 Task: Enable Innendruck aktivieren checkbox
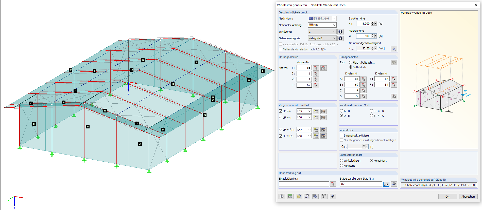click(x=342, y=136)
